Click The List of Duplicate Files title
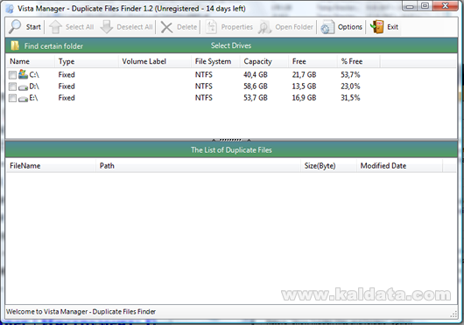464x325 pixels. point(231,150)
